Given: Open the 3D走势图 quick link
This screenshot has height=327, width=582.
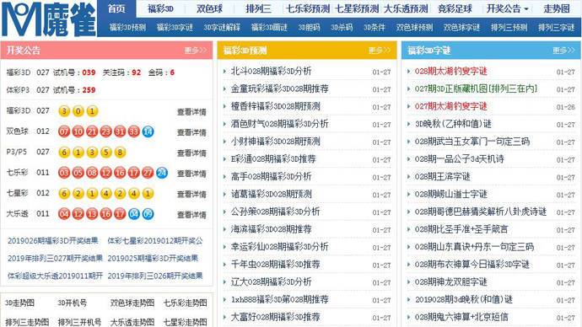Looking at the screenshot, I should 19,303.
